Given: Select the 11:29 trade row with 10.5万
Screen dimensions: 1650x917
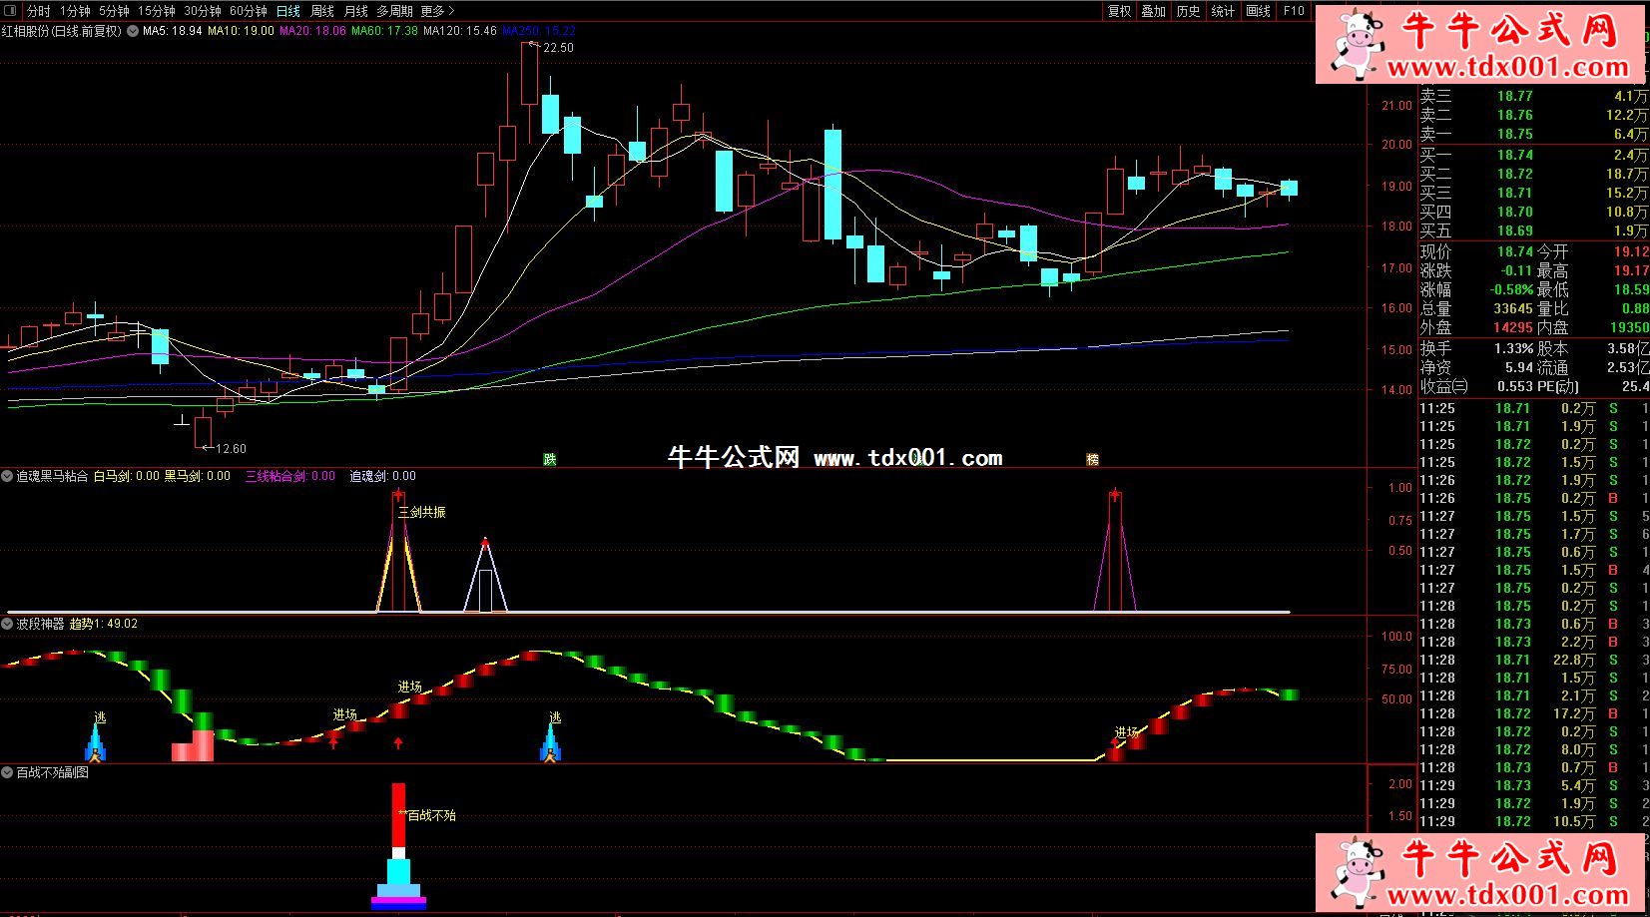Looking at the screenshot, I should (1533, 821).
